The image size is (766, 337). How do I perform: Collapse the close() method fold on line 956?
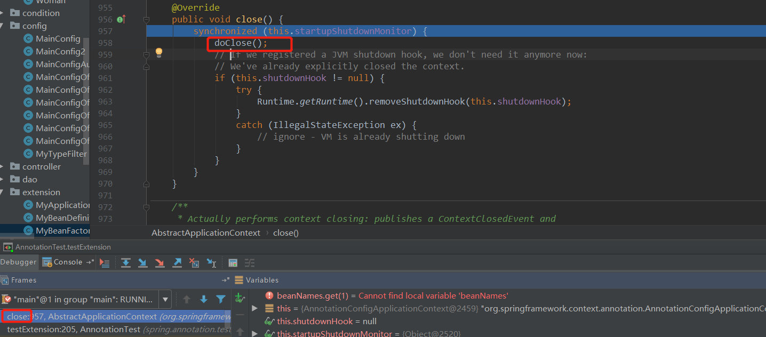pyautogui.click(x=146, y=20)
